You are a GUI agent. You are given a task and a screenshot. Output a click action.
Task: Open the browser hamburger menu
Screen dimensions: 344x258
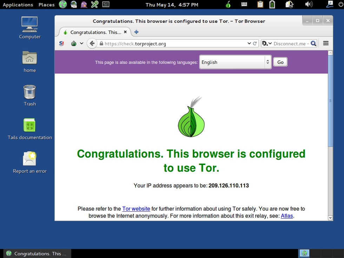coord(325,44)
